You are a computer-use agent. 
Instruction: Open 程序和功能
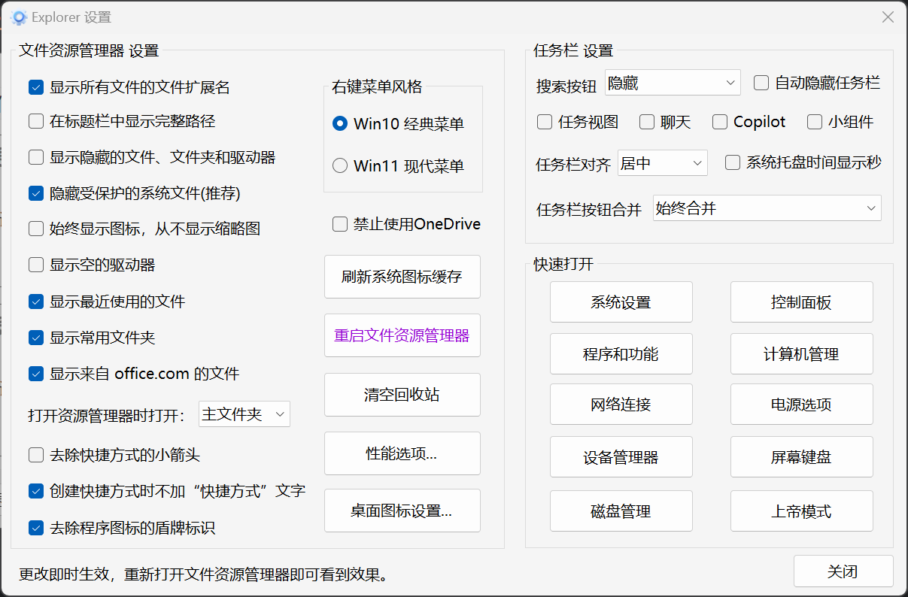pos(621,353)
